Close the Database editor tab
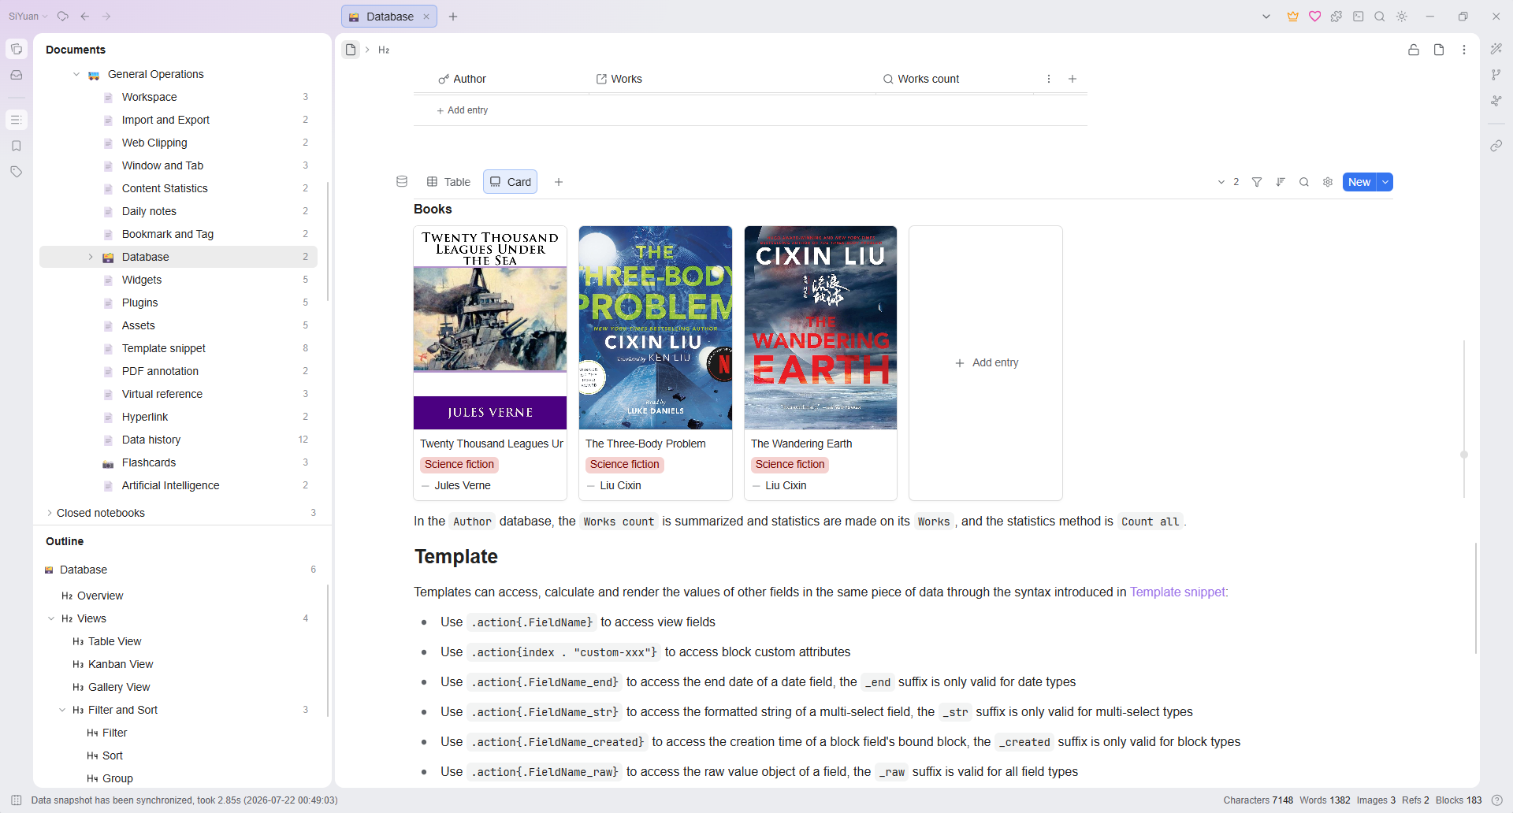This screenshot has height=813, width=1513. click(x=426, y=17)
